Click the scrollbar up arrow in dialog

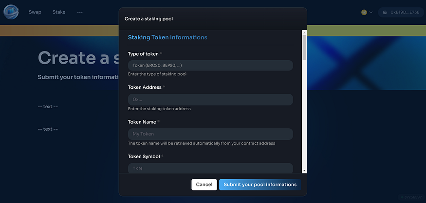click(x=304, y=33)
